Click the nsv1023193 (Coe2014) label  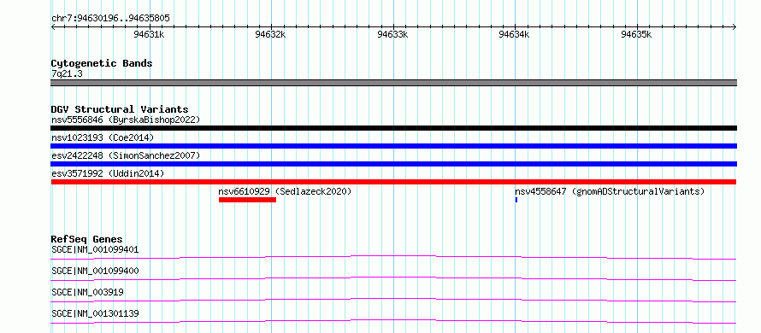(103, 137)
